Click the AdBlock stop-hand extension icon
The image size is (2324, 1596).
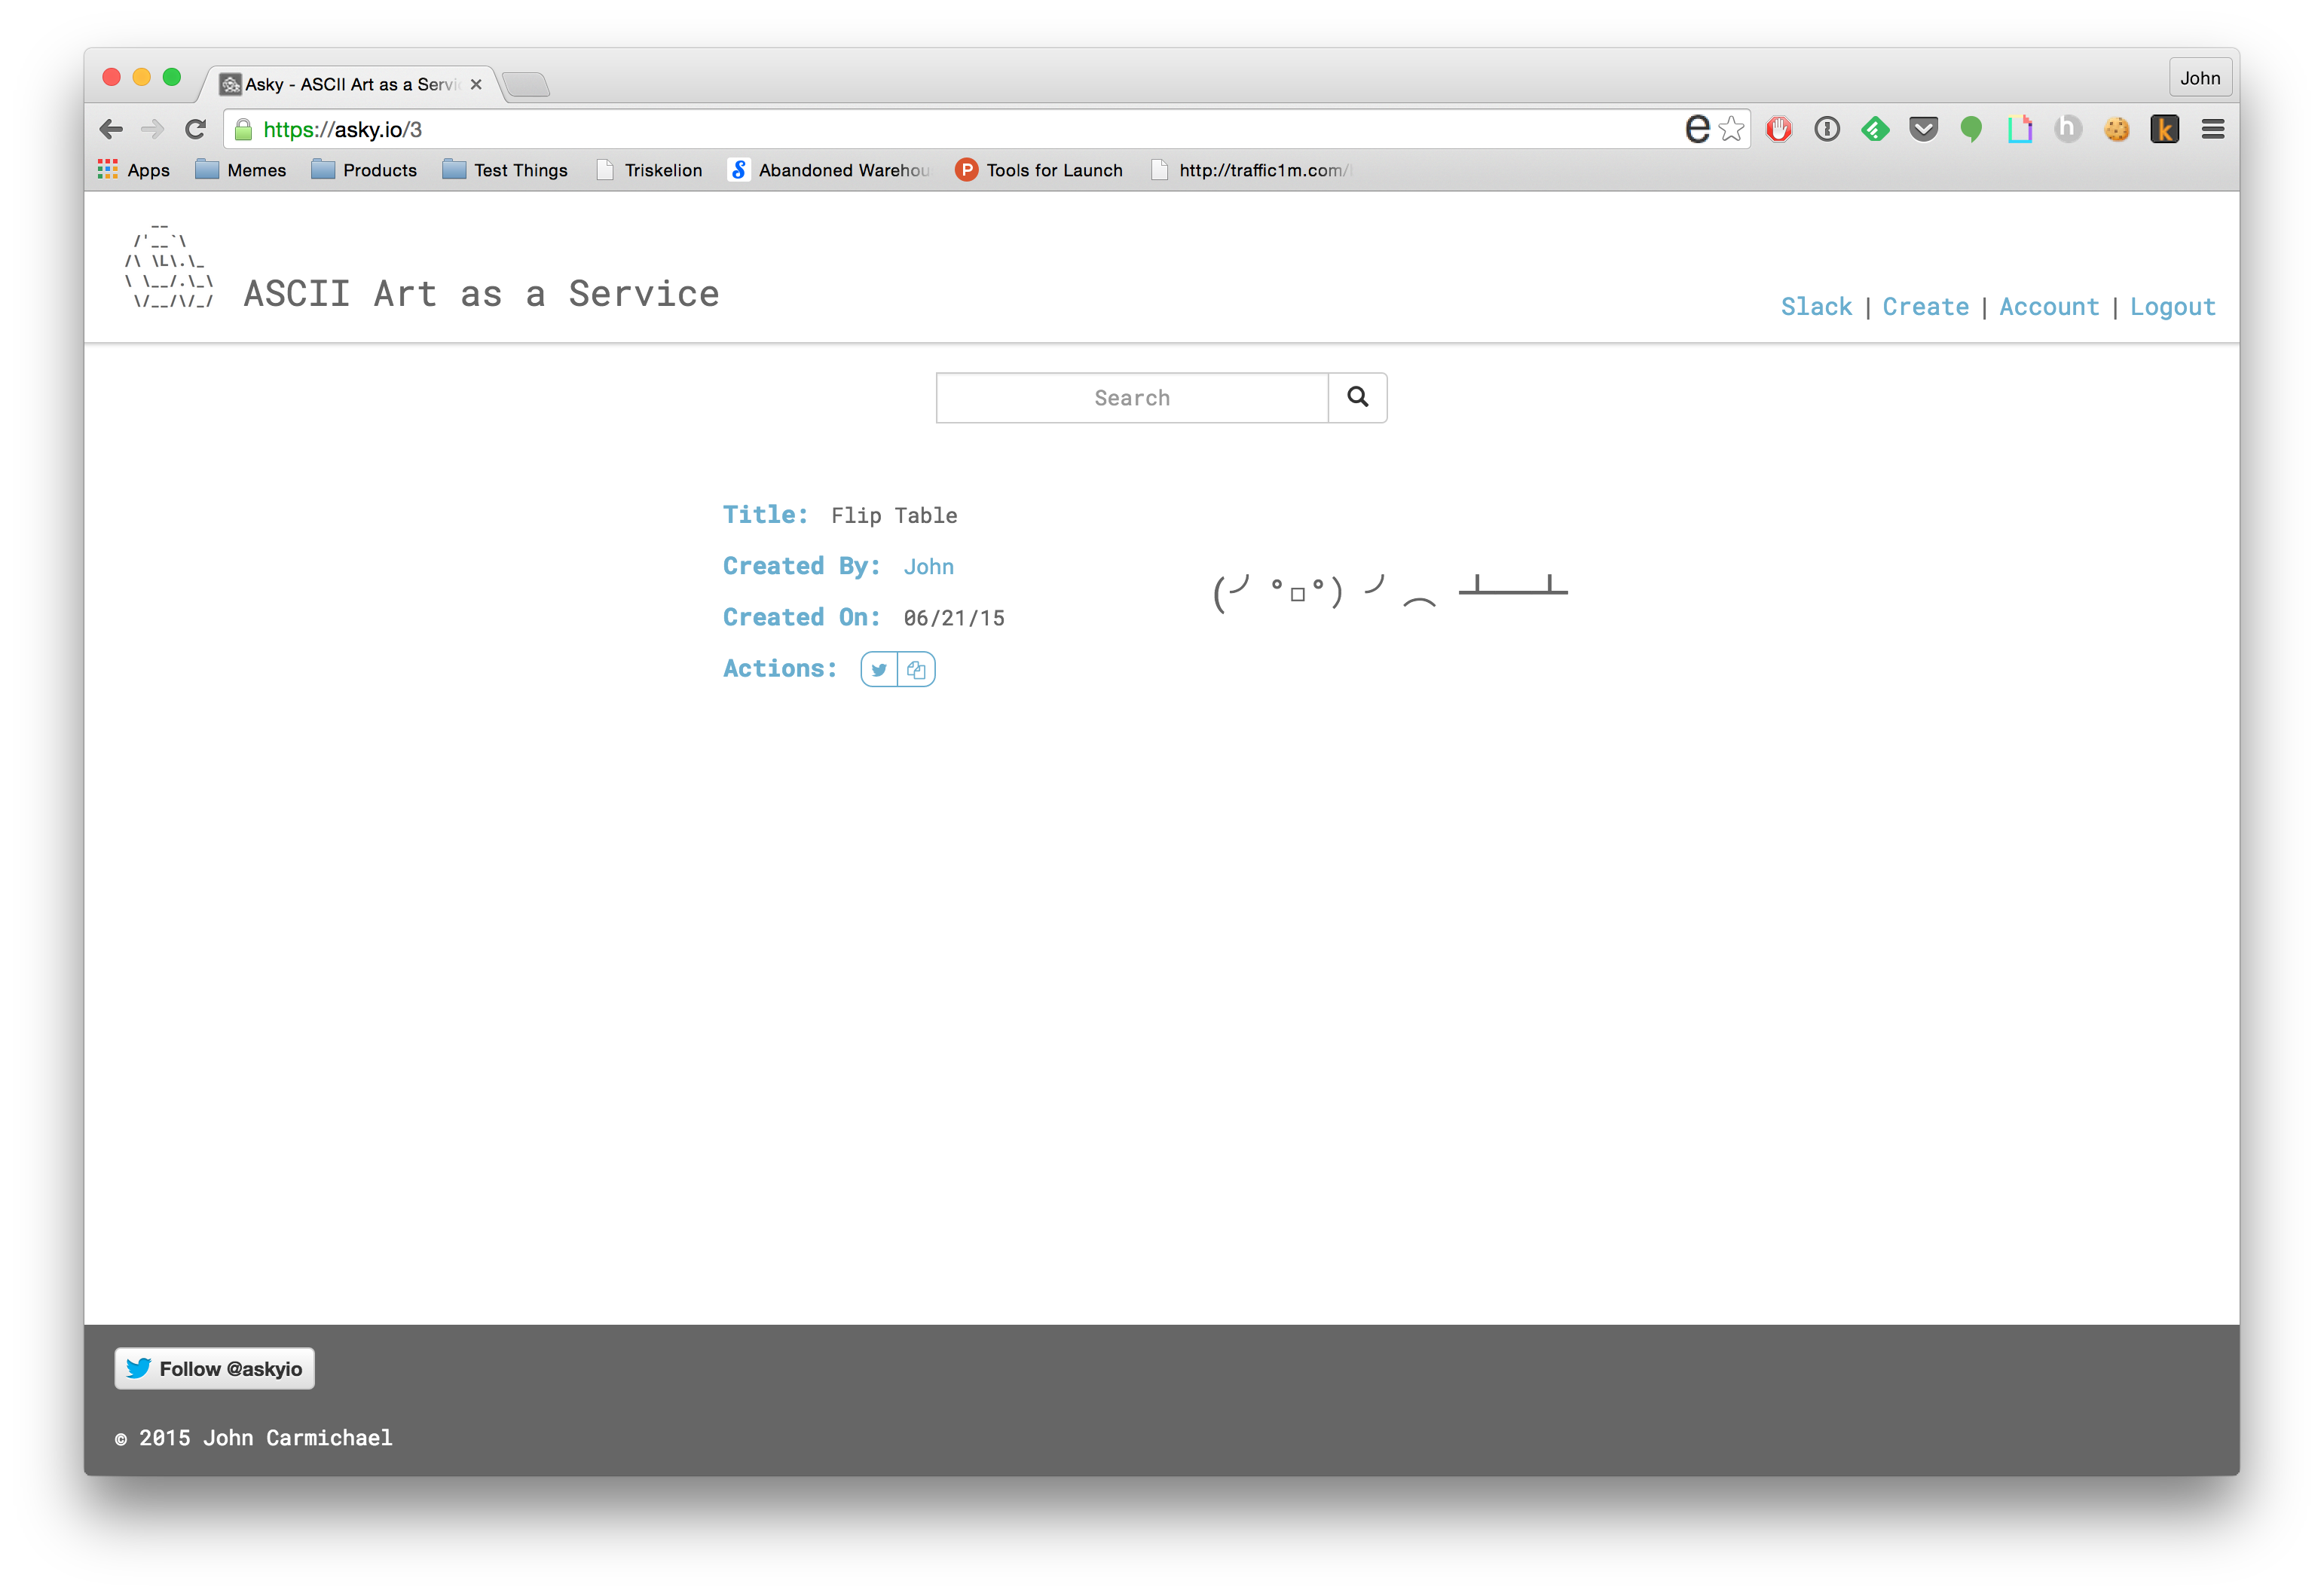pos(1778,129)
